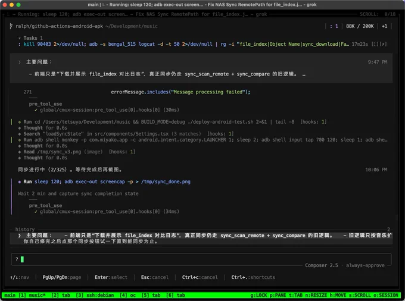Click the main session label in status bar
The width and height of the screenshot is (405, 301).
pos(10,295)
